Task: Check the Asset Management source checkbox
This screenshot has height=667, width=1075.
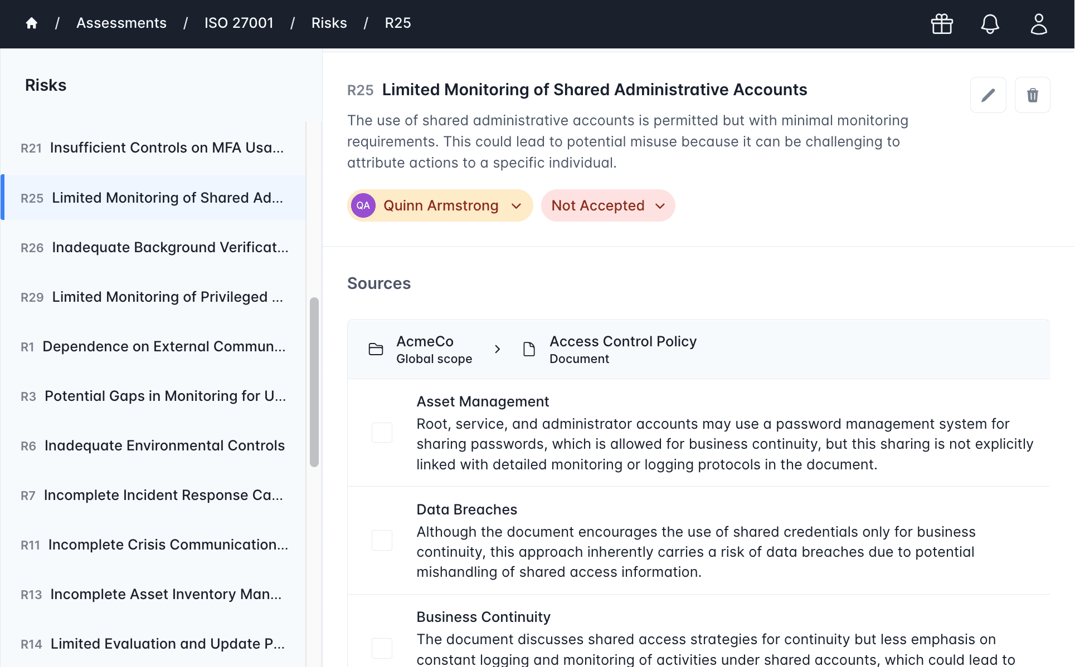Action: coord(382,433)
